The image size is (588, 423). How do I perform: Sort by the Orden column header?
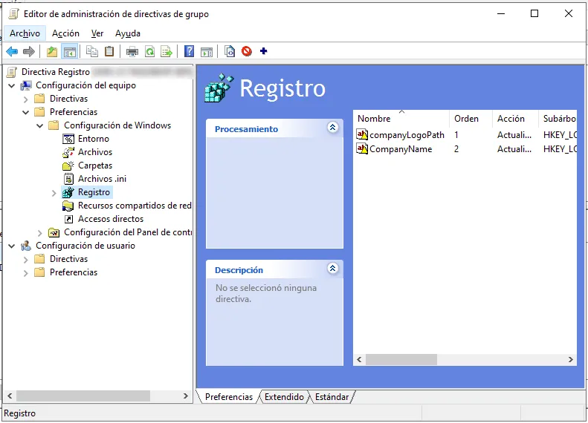471,118
